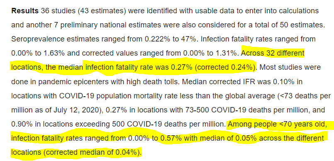Click the phrase "<73 deaths per"
334x161 pixels.
[300, 96]
